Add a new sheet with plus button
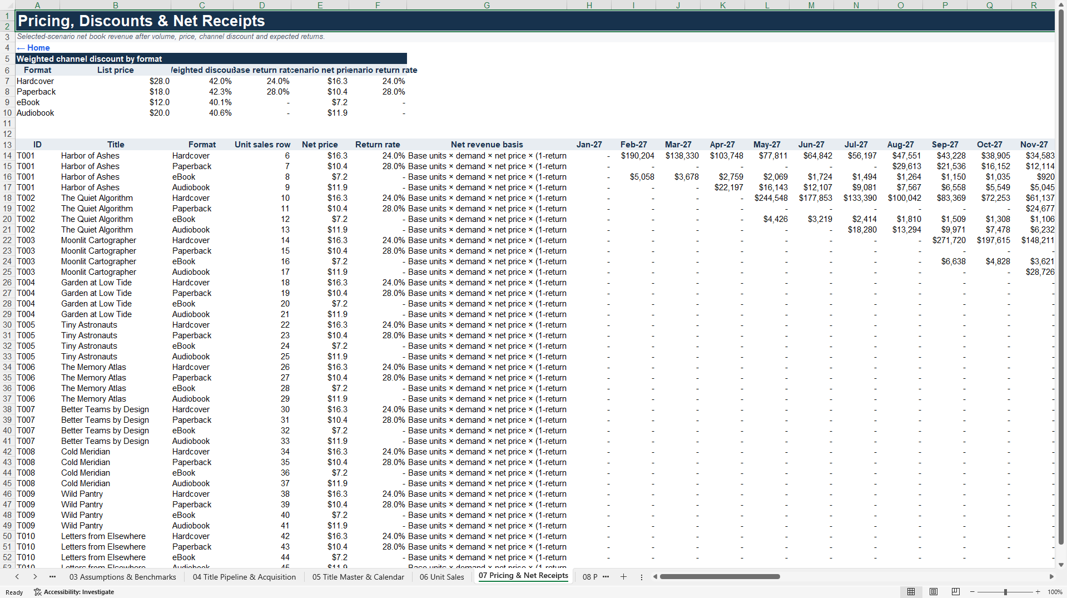The image size is (1067, 598). point(623,577)
